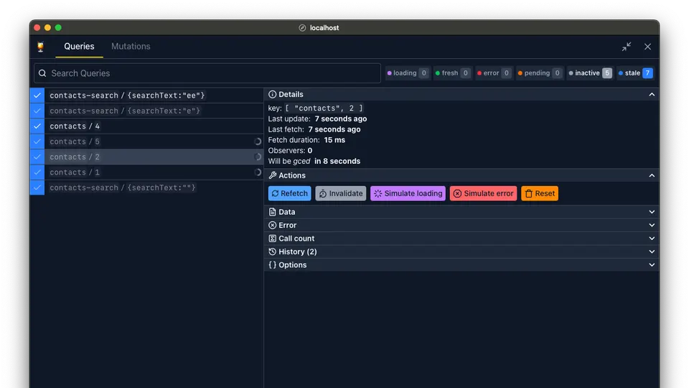Collapse the Actions section chevron
The height and width of the screenshot is (388, 689).
(x=652, y=175)
